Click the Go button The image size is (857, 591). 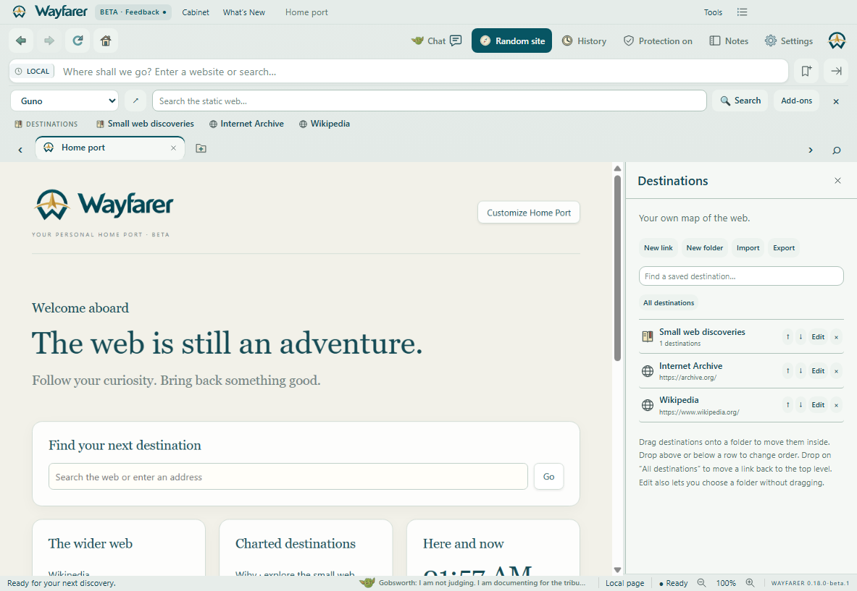[548, 477]
